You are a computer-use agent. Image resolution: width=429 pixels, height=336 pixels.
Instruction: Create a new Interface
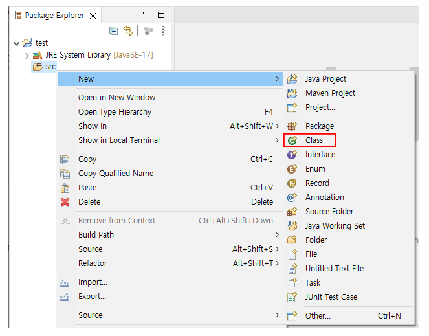click(349, 155)
